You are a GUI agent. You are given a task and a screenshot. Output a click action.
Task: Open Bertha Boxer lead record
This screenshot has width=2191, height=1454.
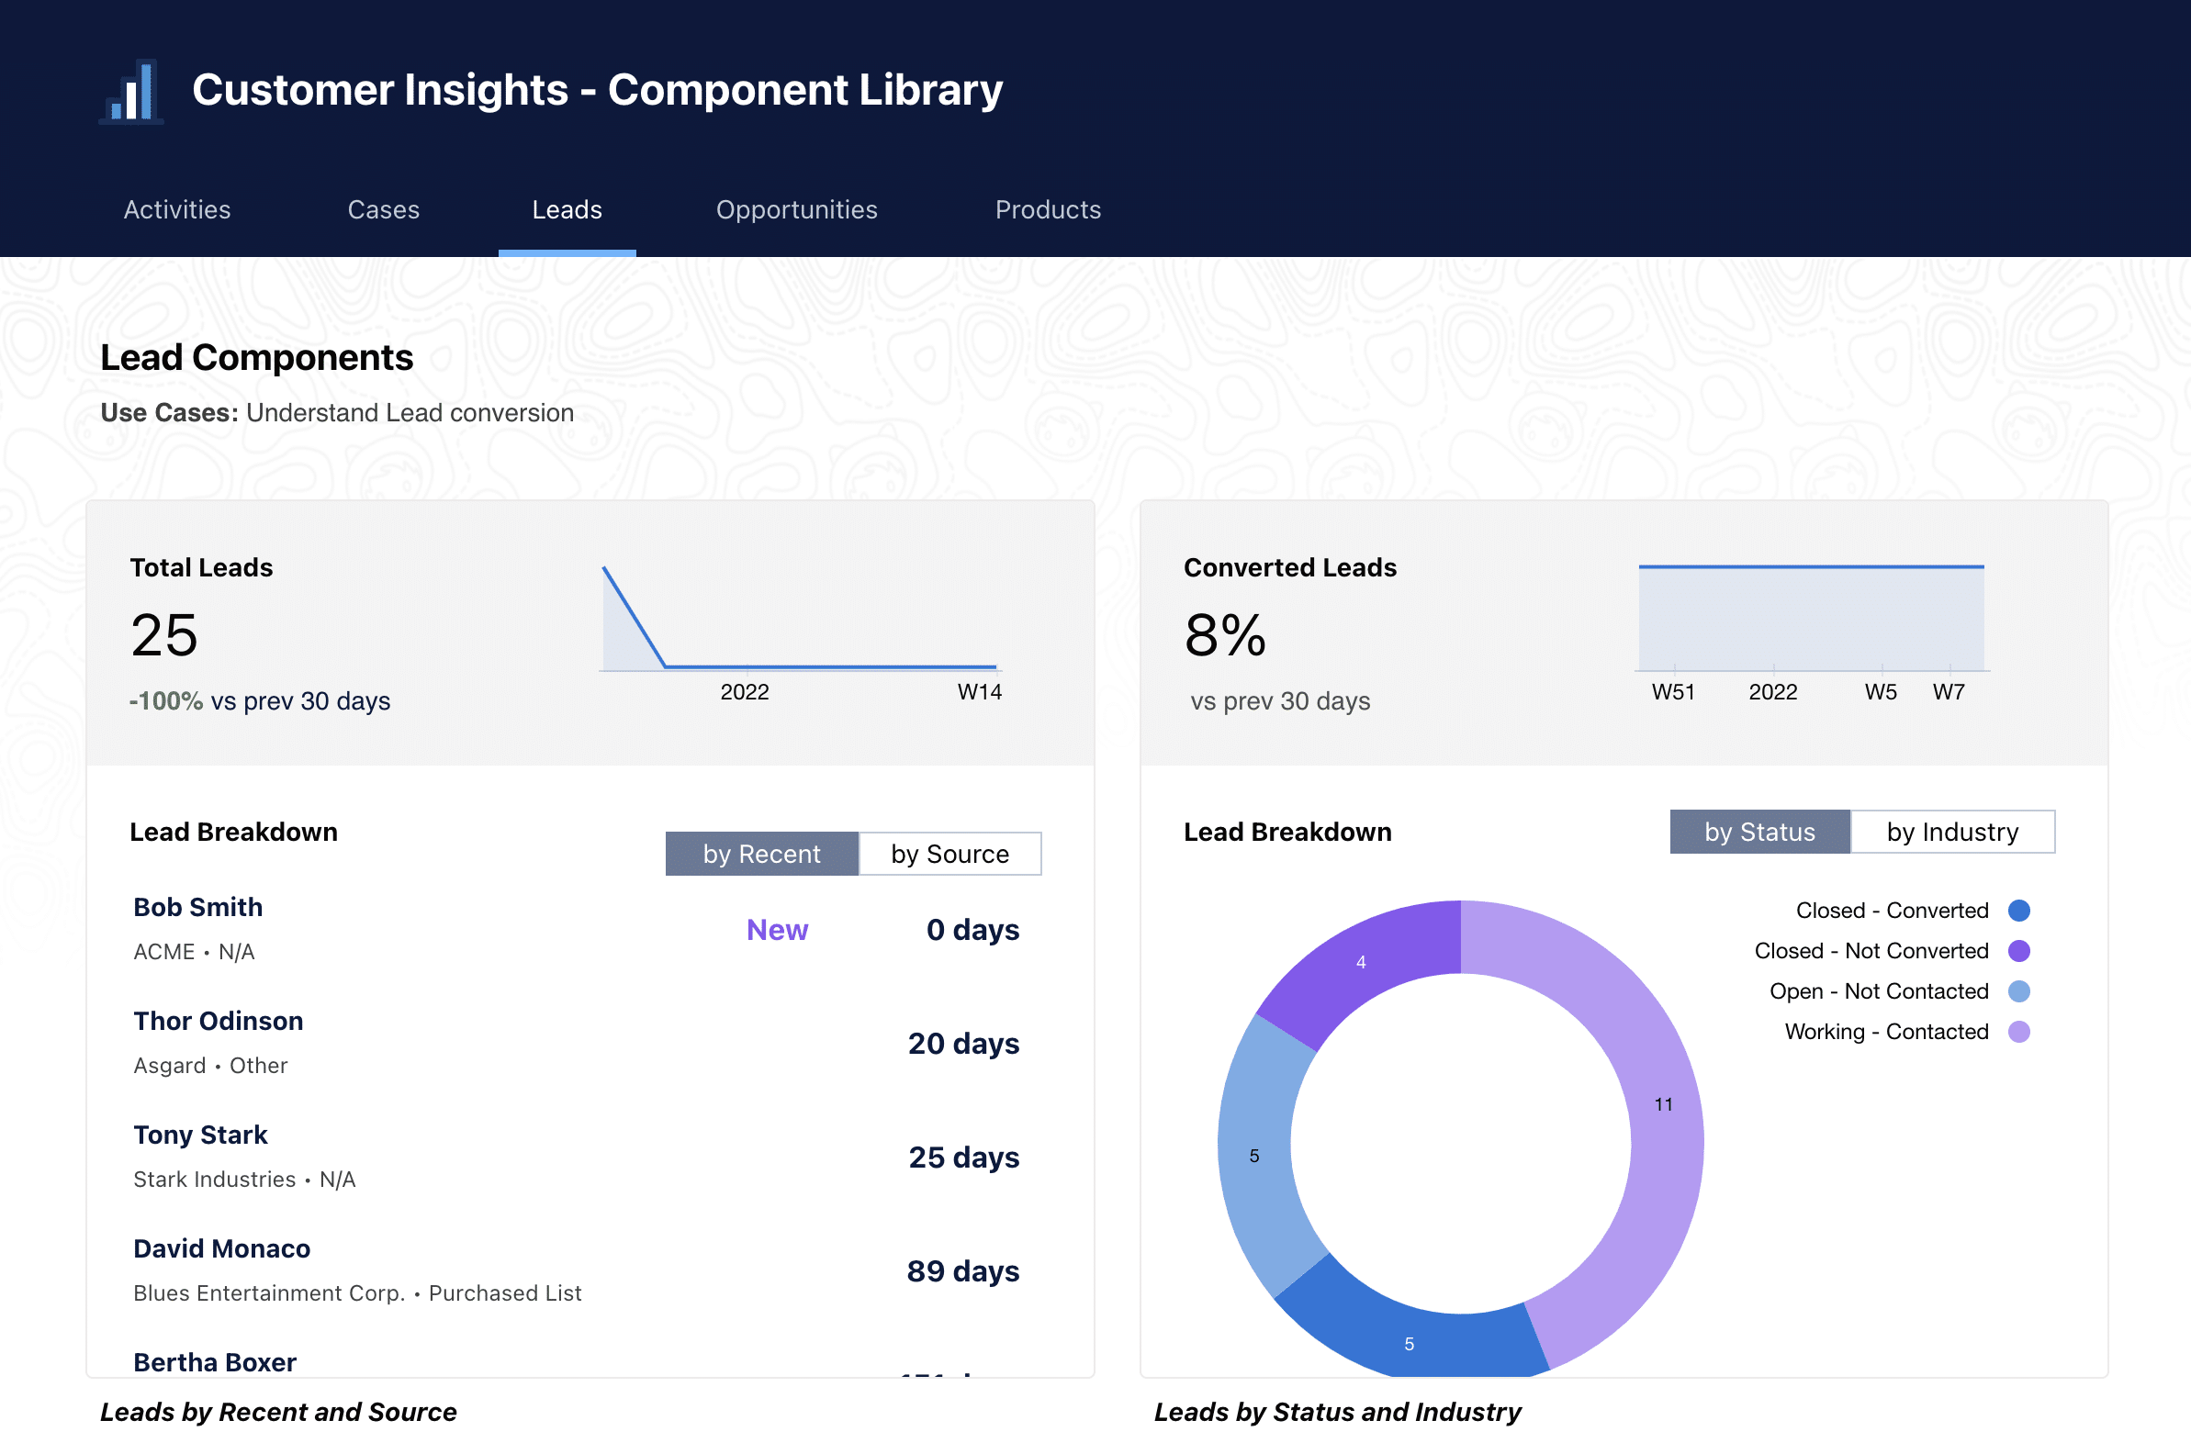(214, 1362)
